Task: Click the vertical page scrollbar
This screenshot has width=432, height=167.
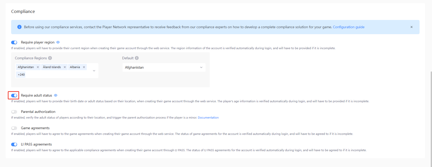Action: (x=431, y=117)
